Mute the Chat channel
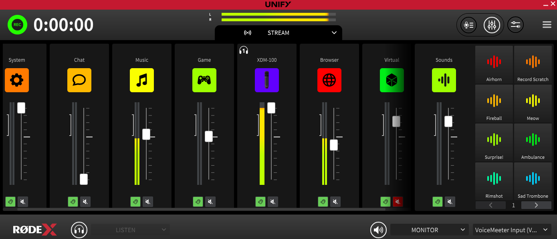 [x=85, y=202]
